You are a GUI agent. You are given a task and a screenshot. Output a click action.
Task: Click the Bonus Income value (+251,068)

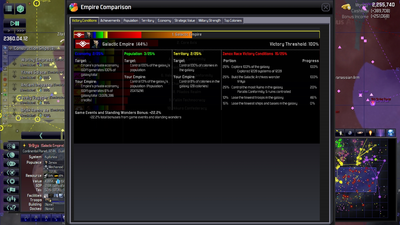(x=380, y=16)
